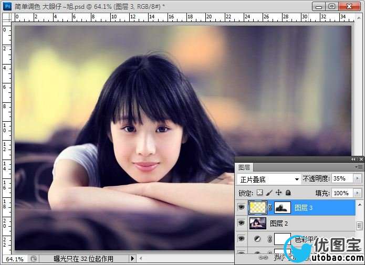Viewport: 365px width, 265px height.
Task: Click the 不透明度 label
Action: pos(316,178)
